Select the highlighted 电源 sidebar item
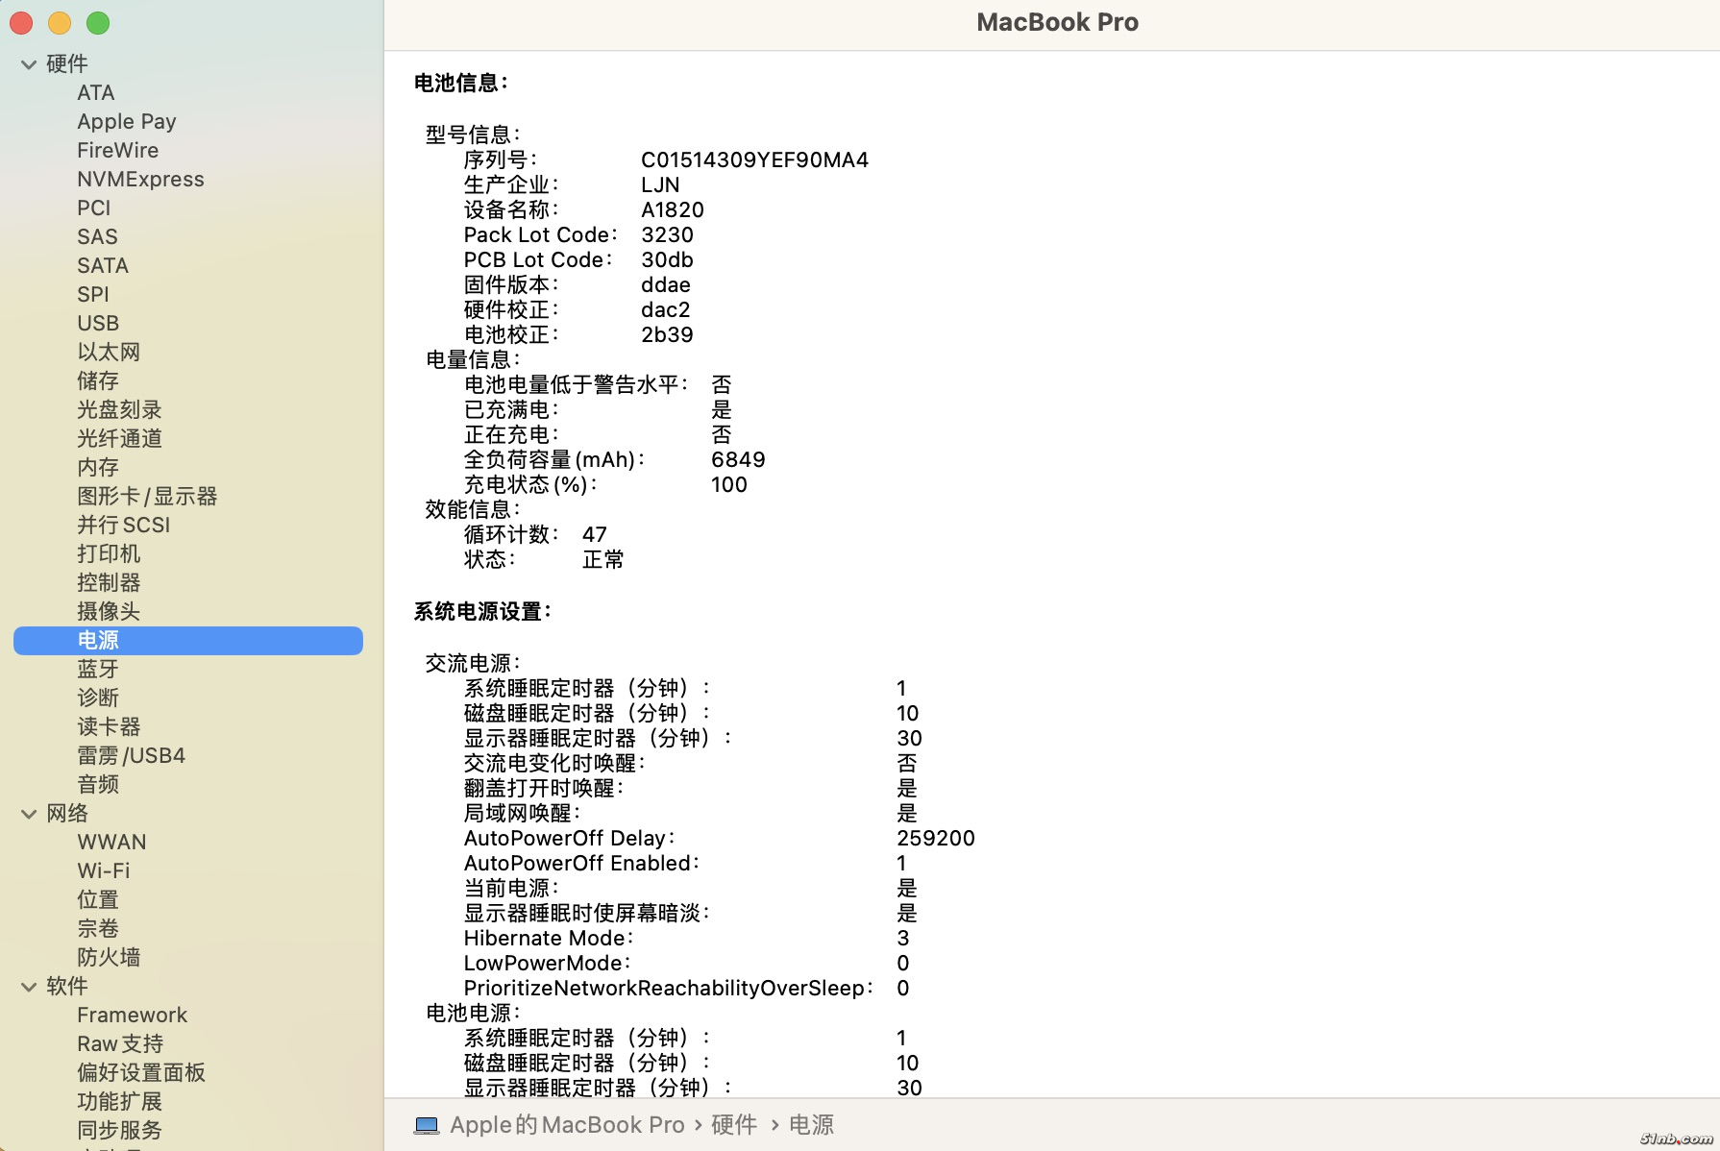 98,640
